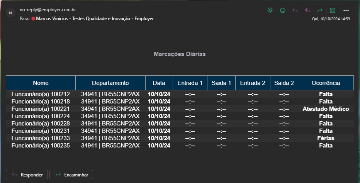Viewport: 360px width, 183px height.
Task: Click date 10/10/24 for Funcionário(a) 100221
Action: click(x=159, y=109)
